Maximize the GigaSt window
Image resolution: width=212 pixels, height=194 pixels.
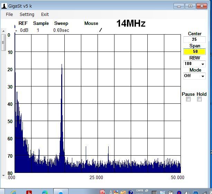(x=190, y=6)
